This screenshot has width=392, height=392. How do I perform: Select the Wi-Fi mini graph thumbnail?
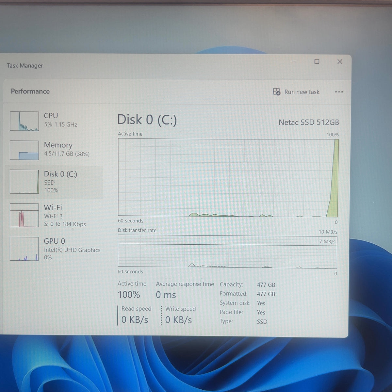click(24, 215)
